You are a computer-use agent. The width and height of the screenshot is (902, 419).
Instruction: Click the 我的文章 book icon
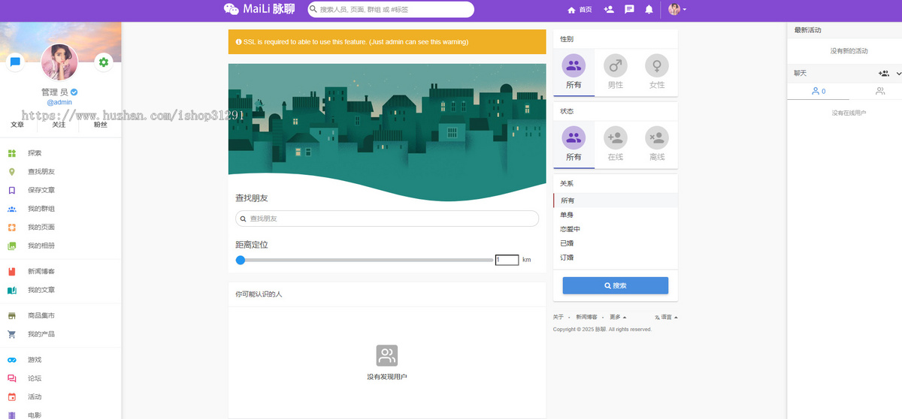pos(12,290)
